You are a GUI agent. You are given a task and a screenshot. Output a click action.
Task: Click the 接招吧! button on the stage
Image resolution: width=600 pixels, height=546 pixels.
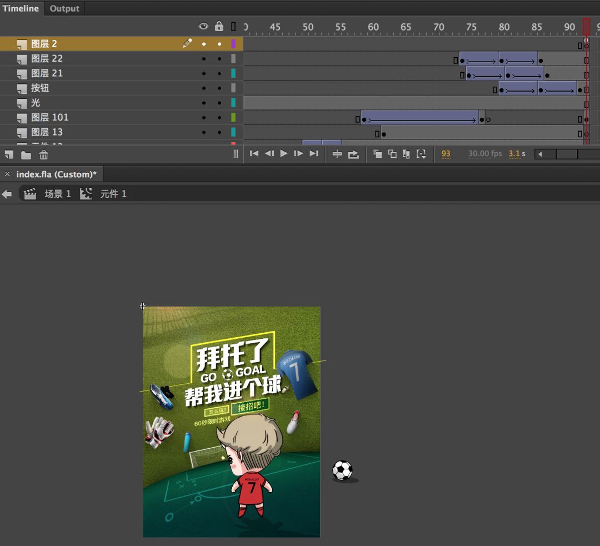pyautogui.click(x=251, y=406)
